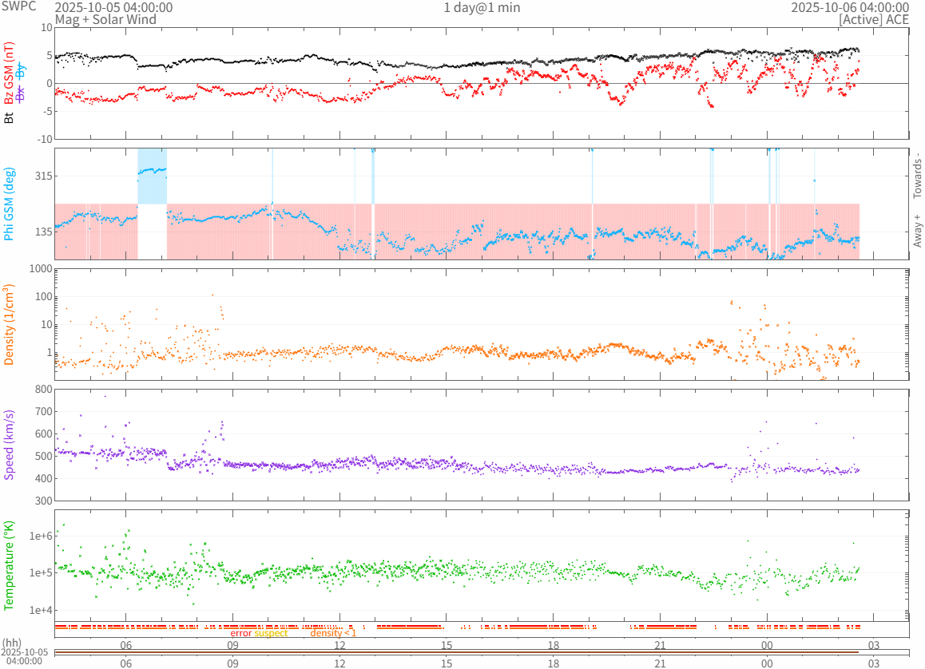Toggle the Bz GSM (nT) series label
Viewport: 925px width, 669px height.
[x=10, y=74]
